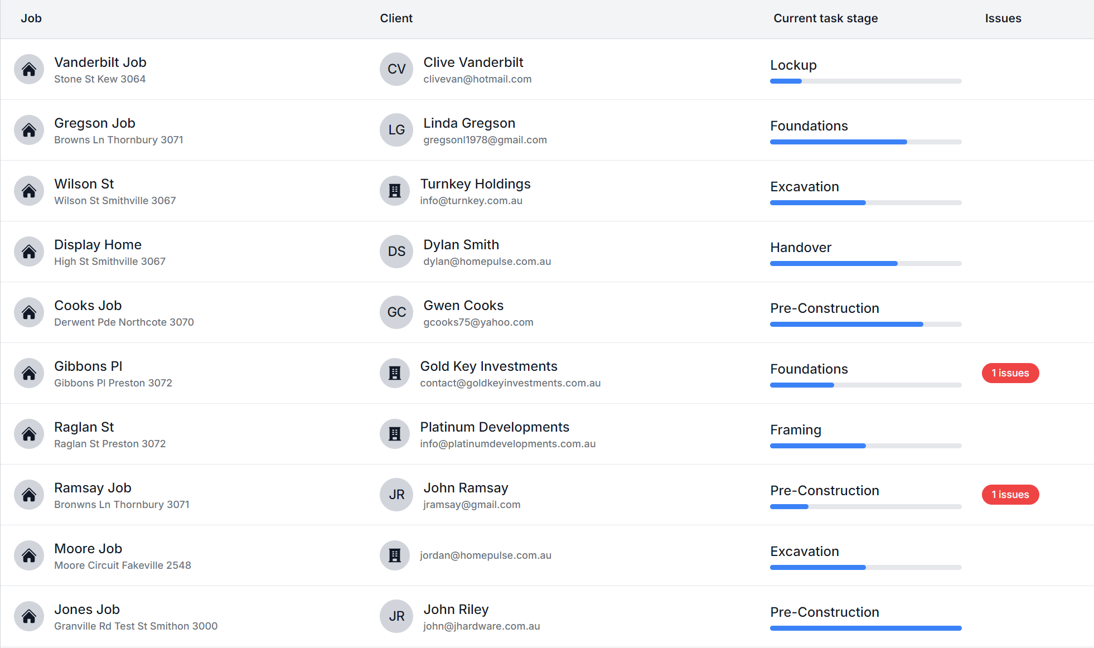Select the client name Gwen Cooks
The height and width of the screenshot is (648, 1094).
463,306
